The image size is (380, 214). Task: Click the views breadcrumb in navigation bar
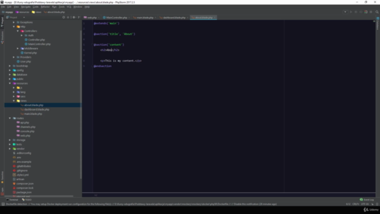pyautogui.click(x=37, y=12)
